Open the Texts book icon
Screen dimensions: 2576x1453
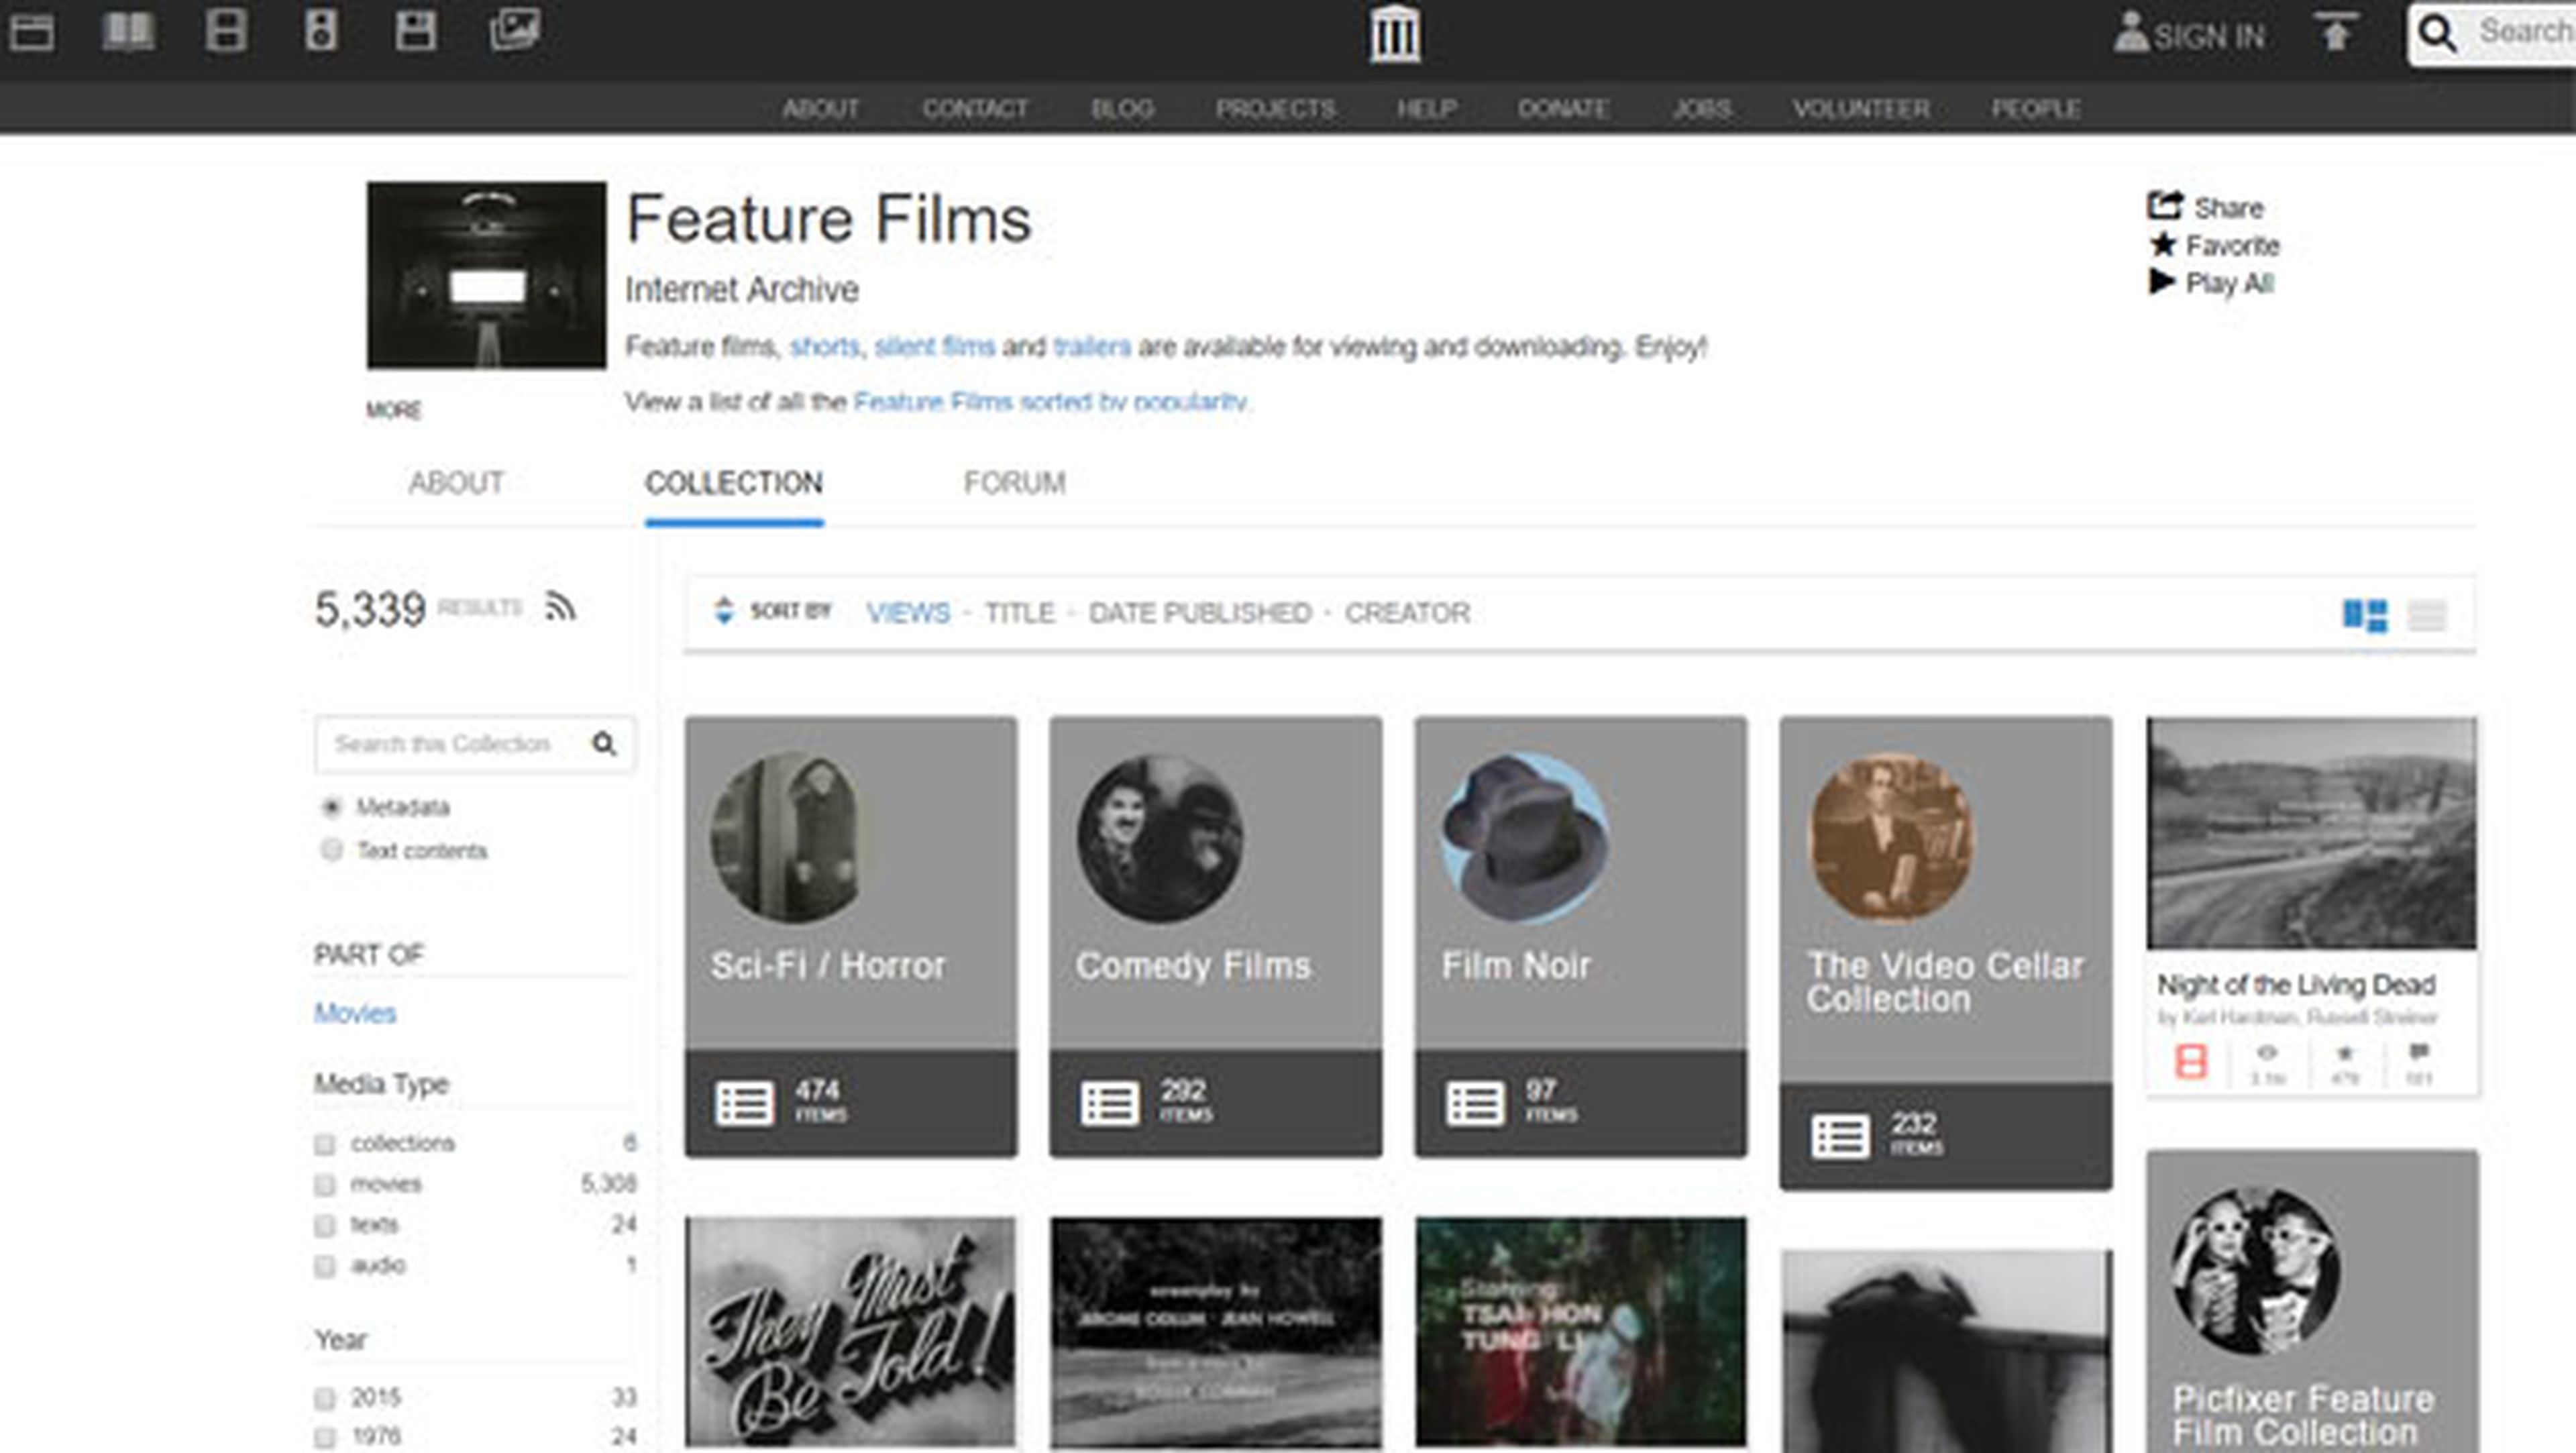[x=128, y=31]
